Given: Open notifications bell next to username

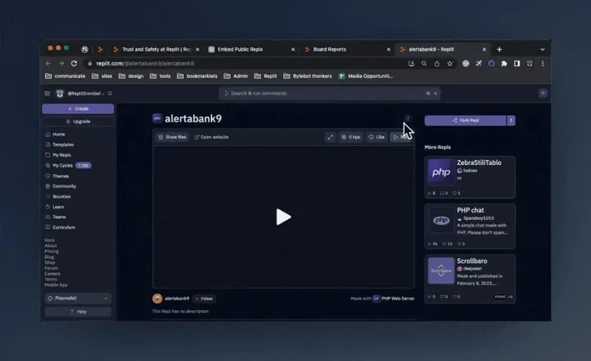Looking at the screenshot, I should (x=110, y=93).
